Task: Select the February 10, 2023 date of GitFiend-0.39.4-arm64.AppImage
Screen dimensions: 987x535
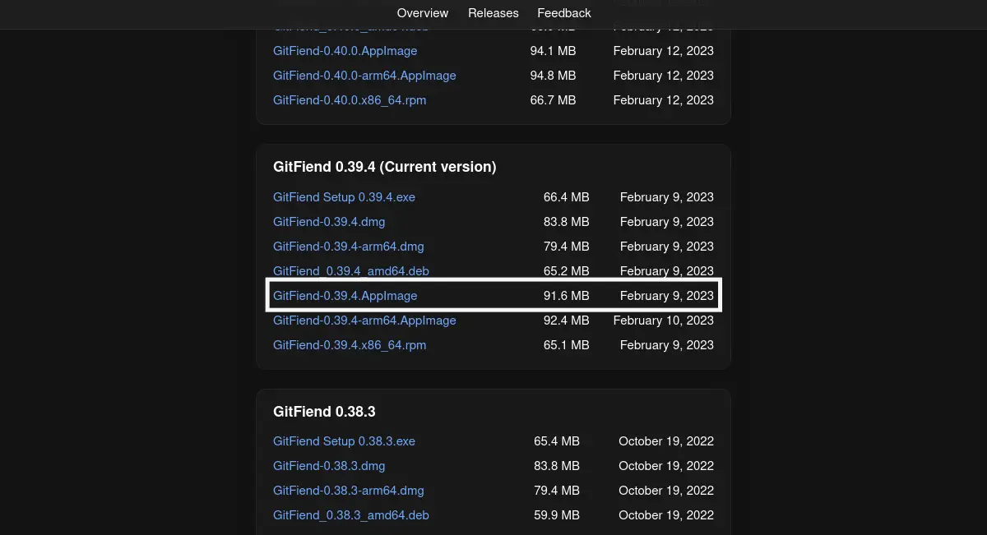Action: (x=664, y=321)
